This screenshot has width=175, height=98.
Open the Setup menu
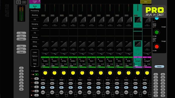pyautogui.click(x=35, y=42)
